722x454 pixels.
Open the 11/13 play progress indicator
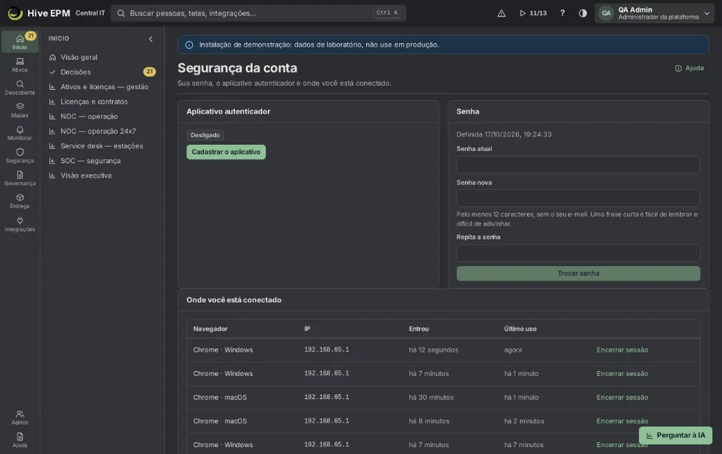point(533,13)
